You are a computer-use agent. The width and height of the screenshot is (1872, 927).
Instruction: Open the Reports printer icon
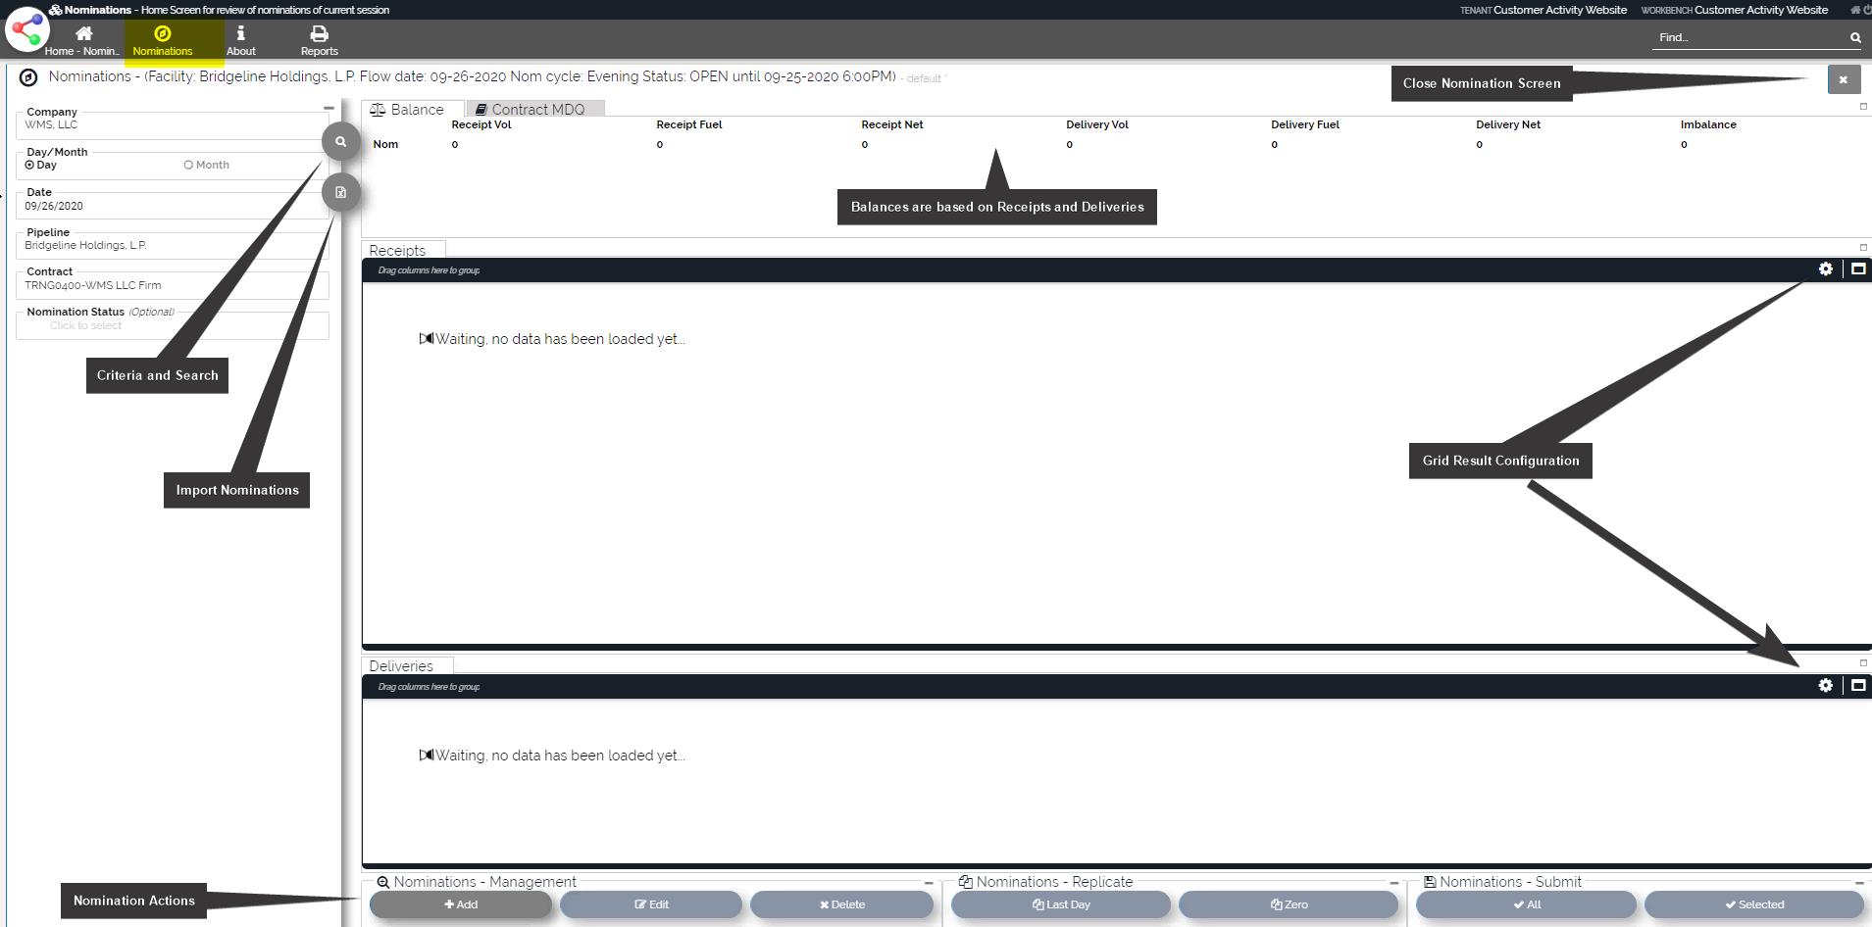pos(319,40)
